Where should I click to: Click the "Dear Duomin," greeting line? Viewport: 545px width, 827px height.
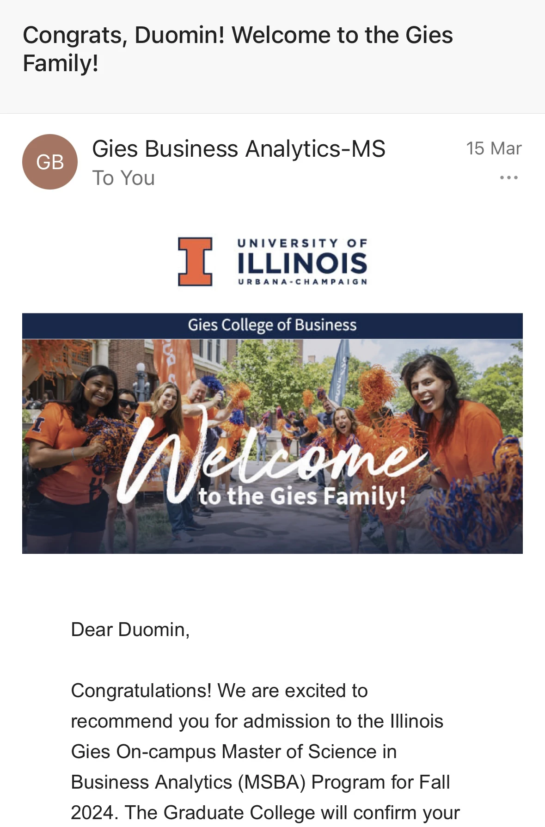tap(130, 630)
